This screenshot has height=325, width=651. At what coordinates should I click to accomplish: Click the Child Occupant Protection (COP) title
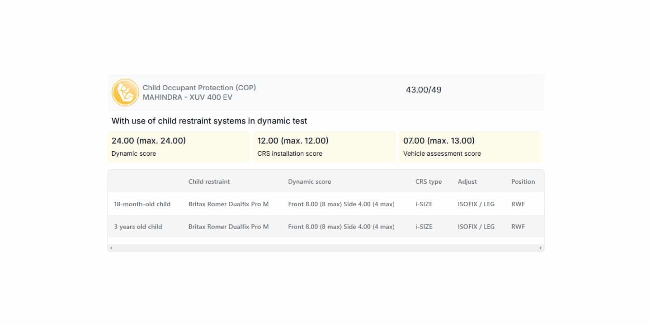[199, 88]
